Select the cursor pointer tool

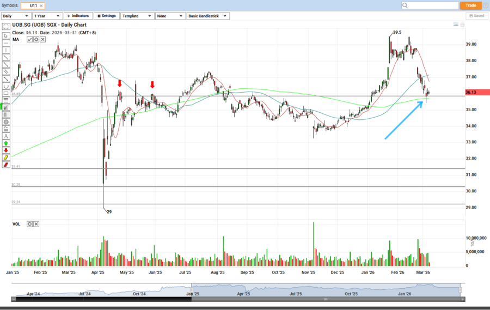point(6,36)
